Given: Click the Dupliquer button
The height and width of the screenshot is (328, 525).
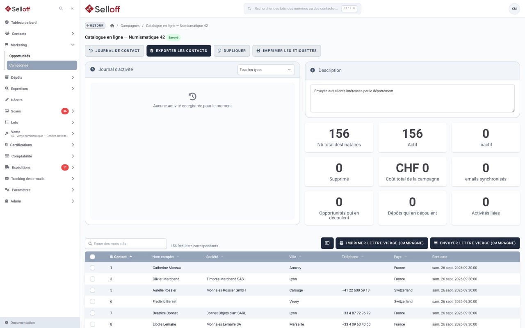Looking at the screenshot, I should point(232,51).
